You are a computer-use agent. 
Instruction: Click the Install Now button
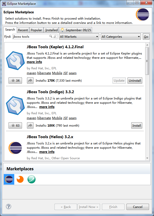click(x=89, y=207)
